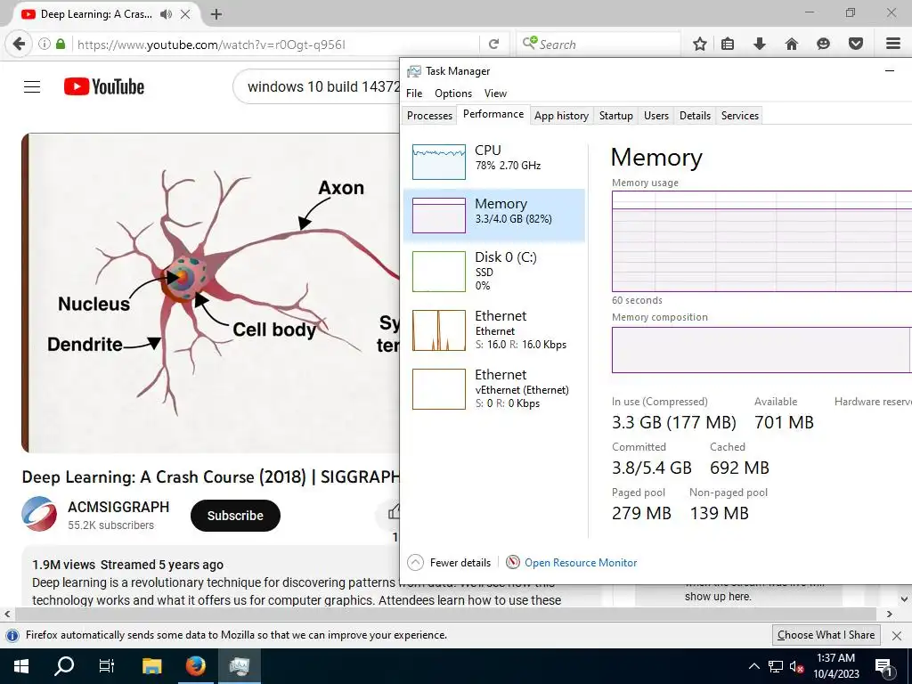
Task: Dismiss the Firefox data notification bar
Action: pyautogui.click(x=897, y=636)
